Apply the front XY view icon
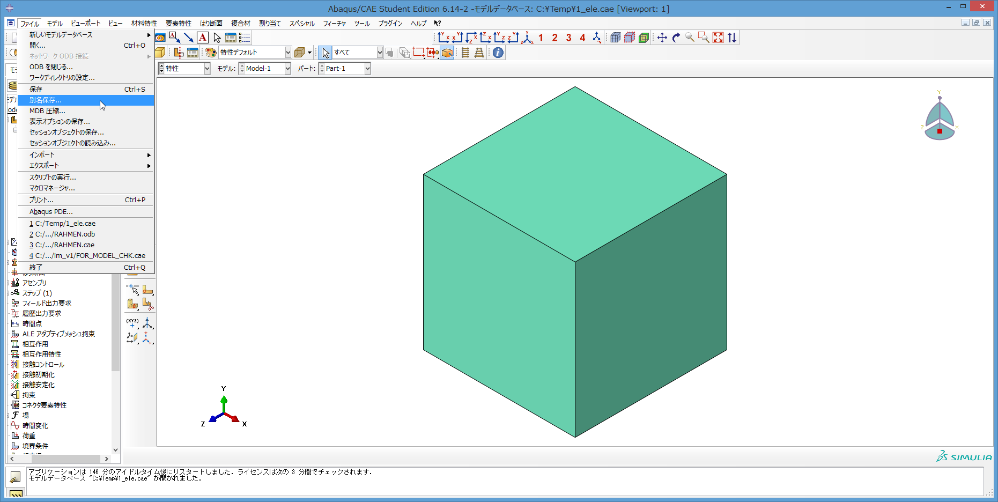 tap(443, 38)
